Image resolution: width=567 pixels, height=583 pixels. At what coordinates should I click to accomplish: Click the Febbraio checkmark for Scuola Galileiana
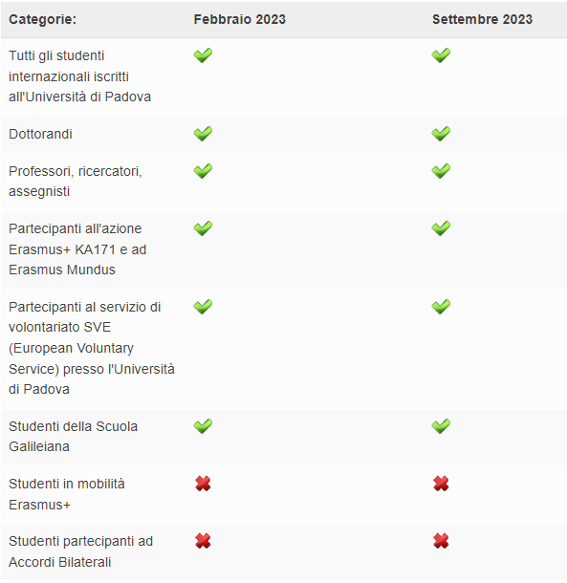[x=203, y=426]
